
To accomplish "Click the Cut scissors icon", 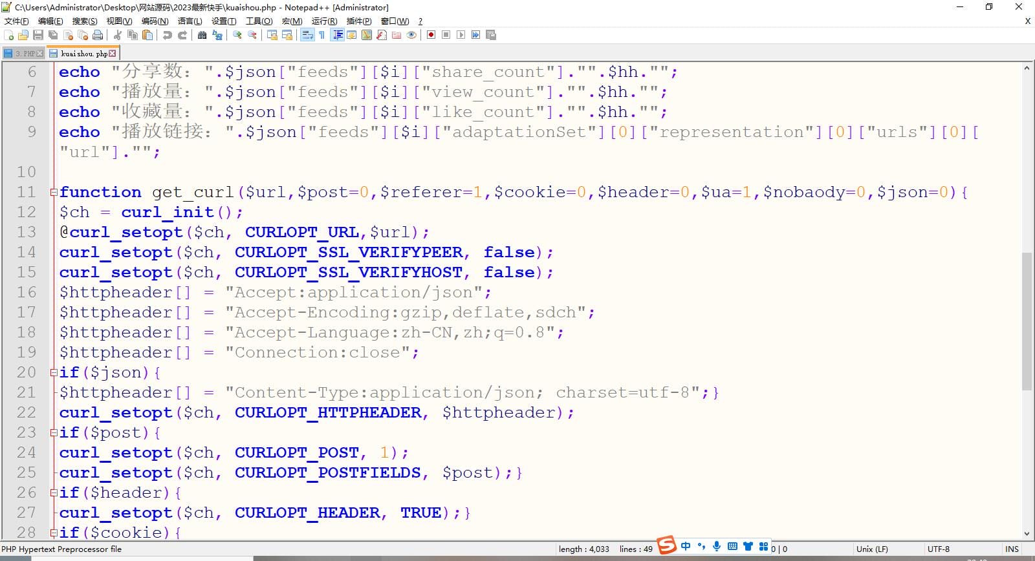I will click(118, 35).
